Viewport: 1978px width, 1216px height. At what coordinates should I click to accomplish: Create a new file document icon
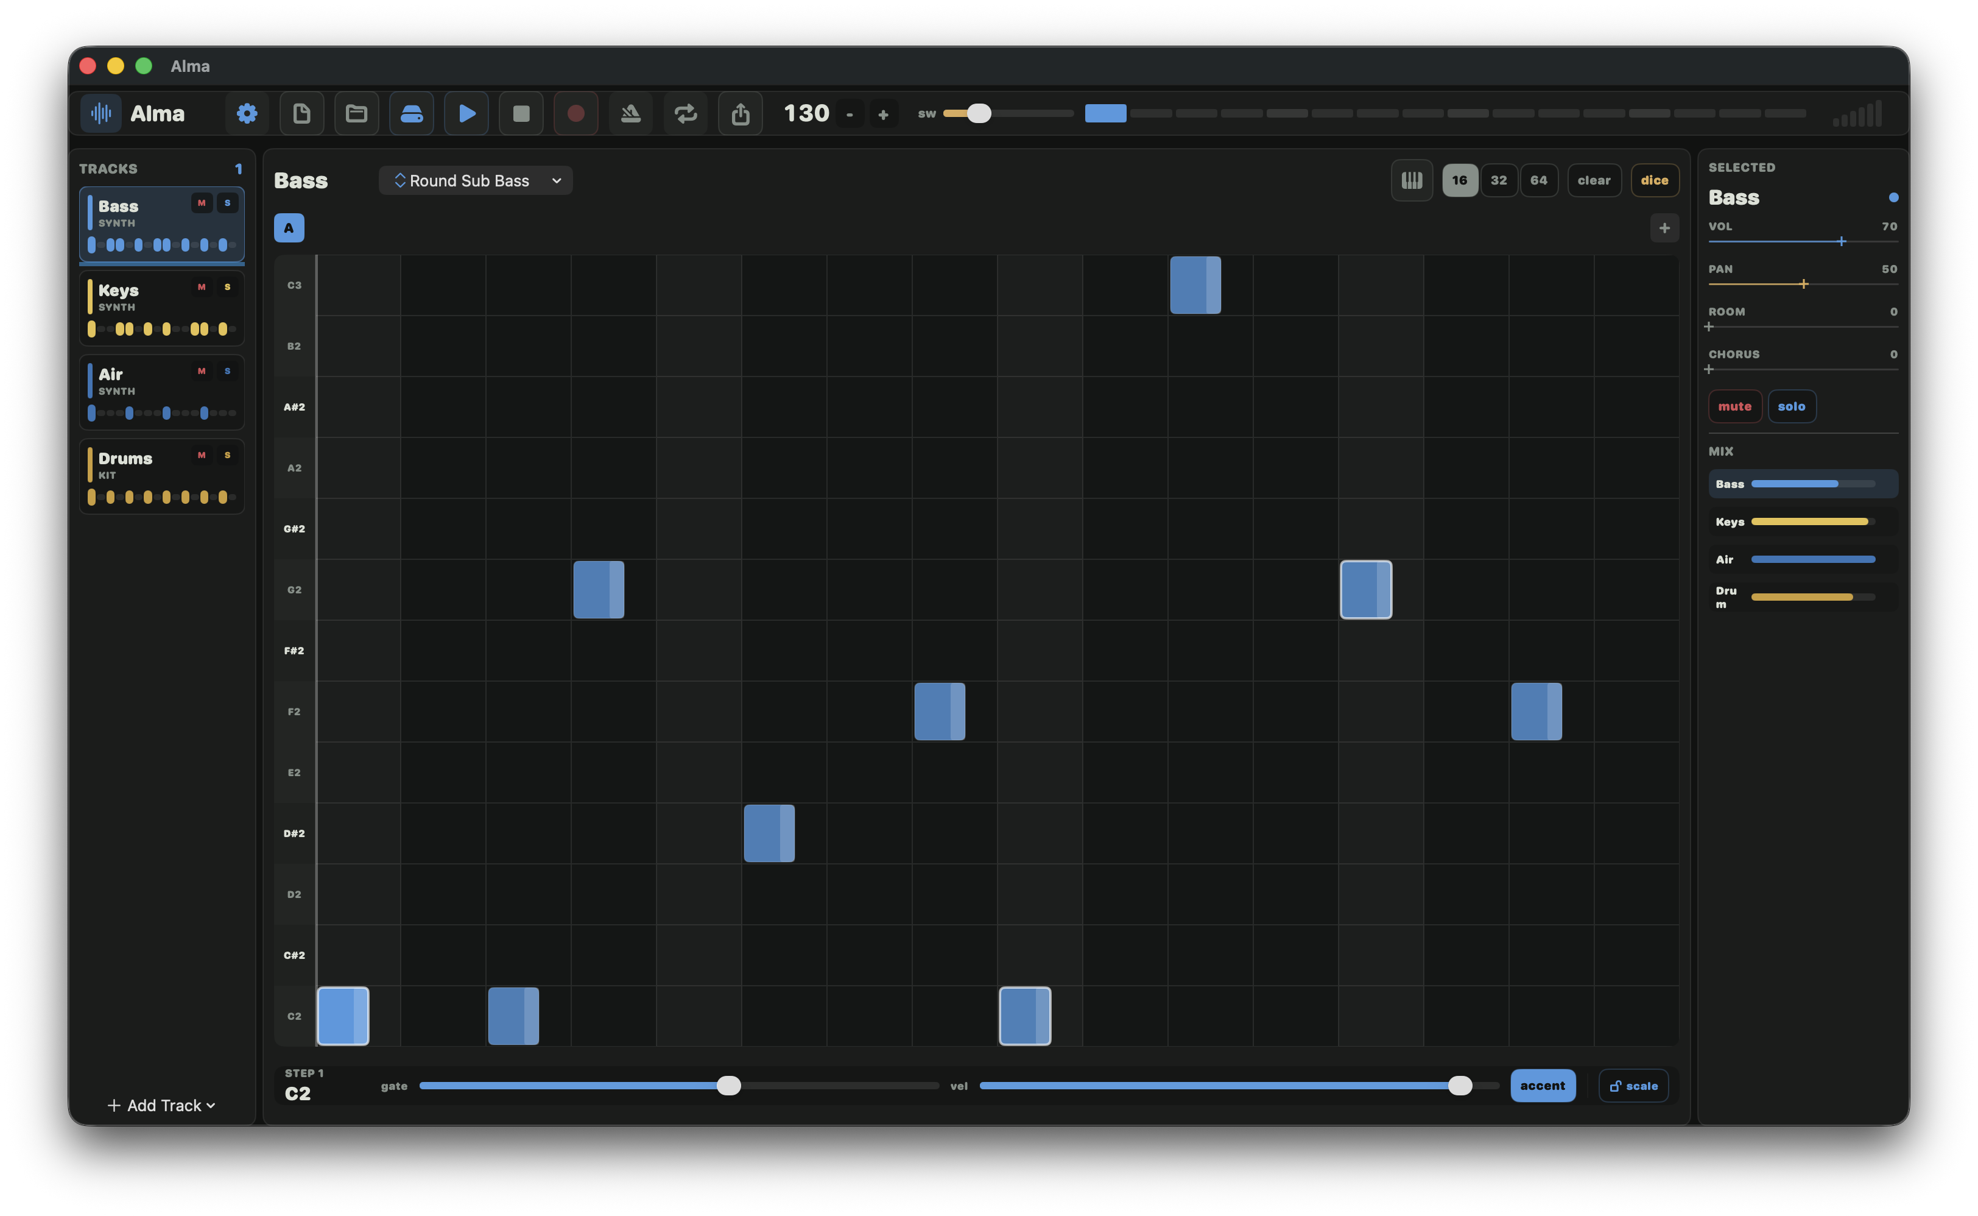coord(301,113)
